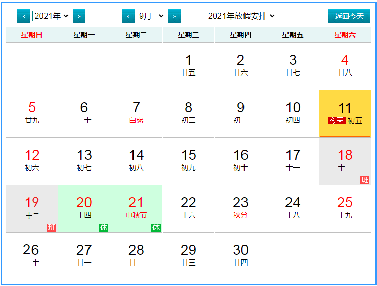The image size is (377, 286).
Task: Go to next month arrow
Action: pyautogui.click(x=174, y=16)
